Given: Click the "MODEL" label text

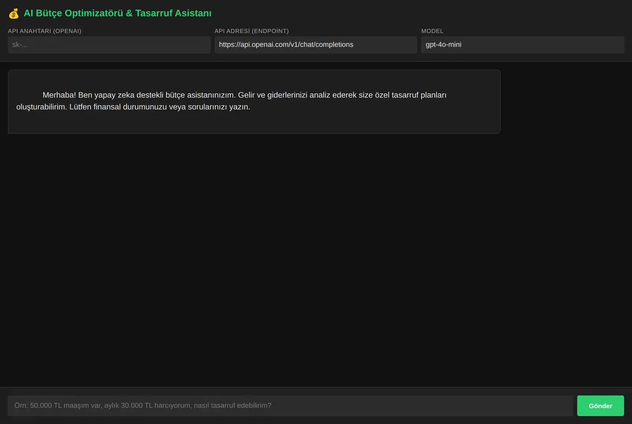Looking at the screenshot, I should [x=432, y=31].
